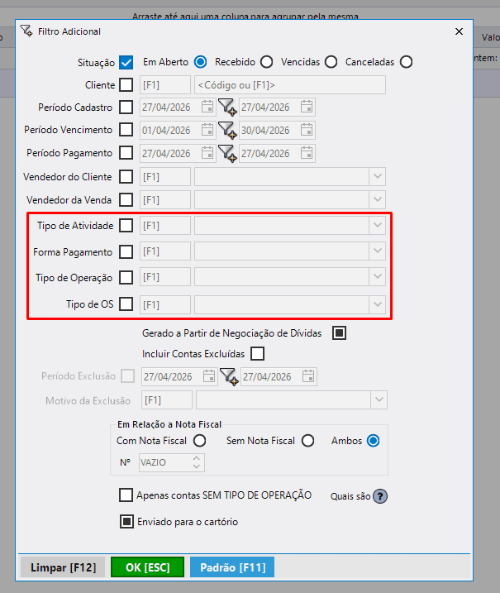500x593 pixels.
Task: Expand Tipo de Operação dropdown
Action: coord(377,277)
